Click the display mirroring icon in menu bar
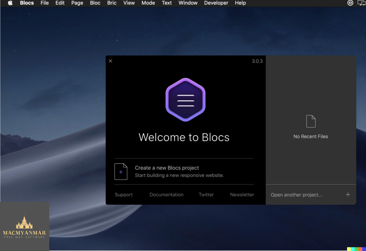This screenshot has width=366, height=251. (362, 3)
